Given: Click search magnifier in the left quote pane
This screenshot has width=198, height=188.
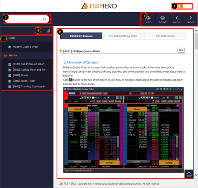Looking at the screenshot, I should [85, 98].
